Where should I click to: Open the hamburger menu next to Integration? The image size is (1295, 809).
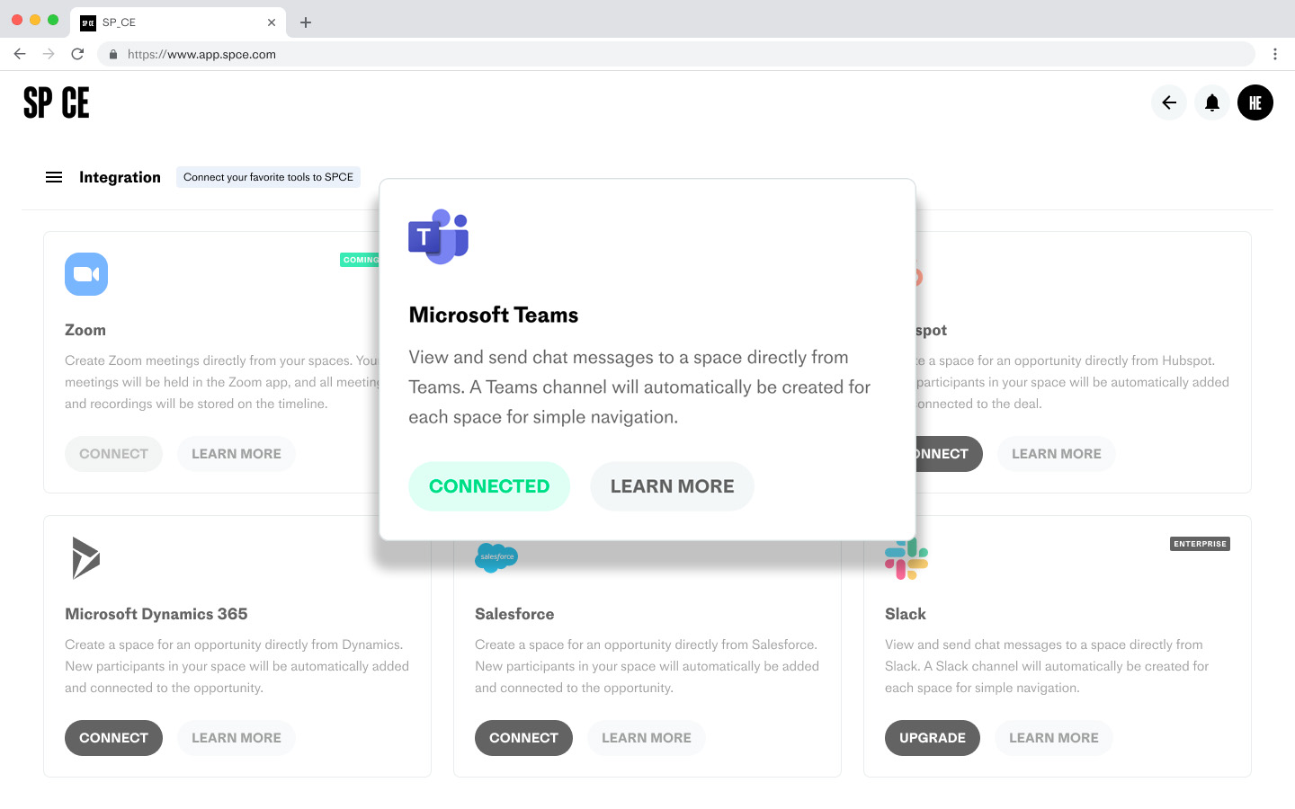tap(54, 177)
